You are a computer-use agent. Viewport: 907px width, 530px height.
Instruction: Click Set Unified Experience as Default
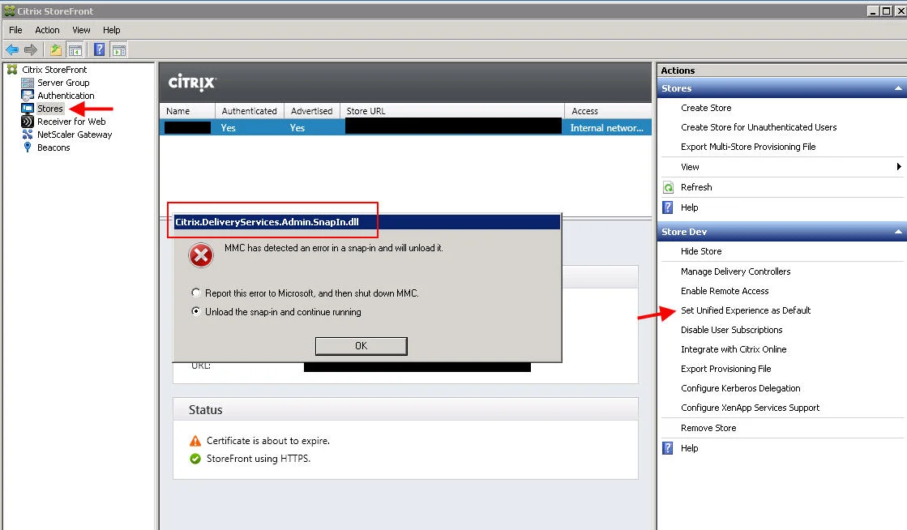click(745, 310)
